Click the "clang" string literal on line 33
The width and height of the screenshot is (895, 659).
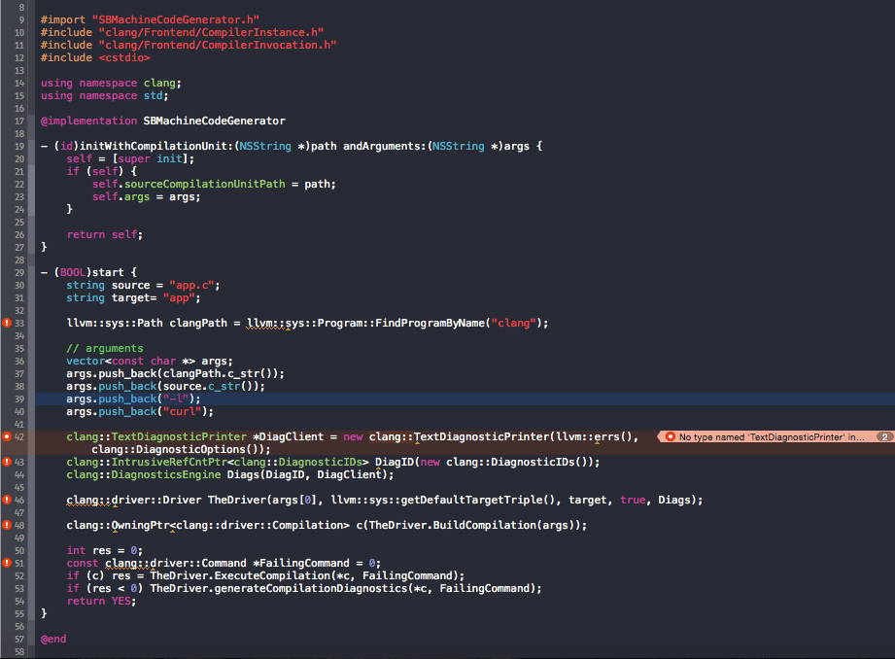click(x=514, y=323)
